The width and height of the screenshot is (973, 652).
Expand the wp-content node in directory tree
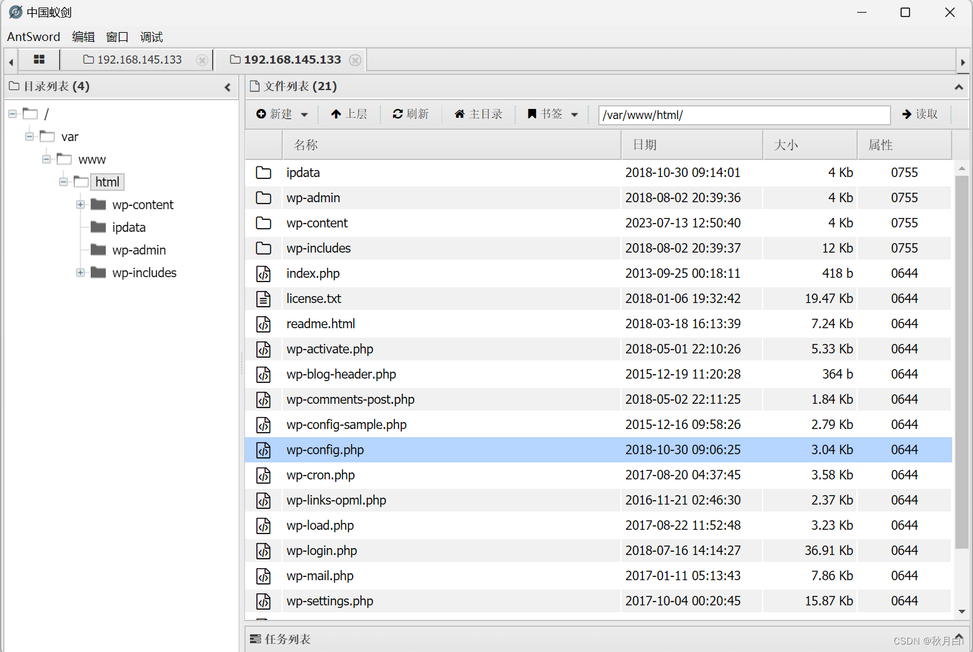(x=80, y=204)
